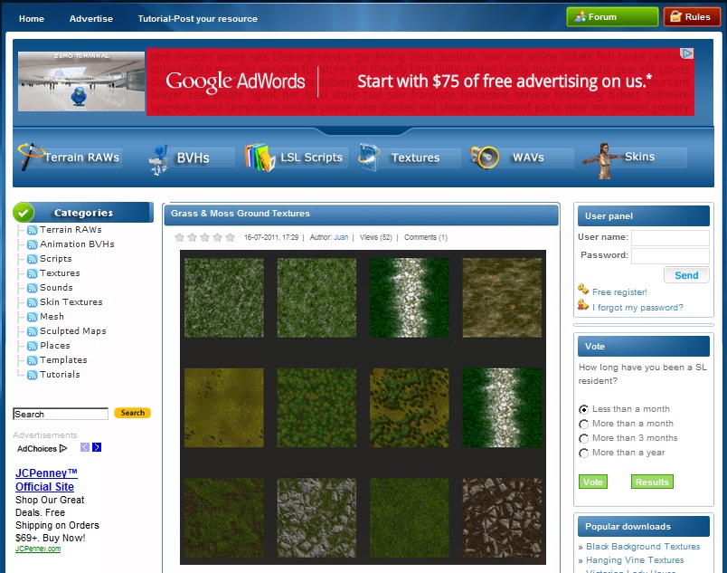Click the brown cracked rock texture thumbnail
This screenshot has width=727, height=573.
point(502,519)
